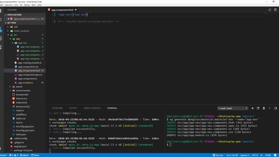Open Source Control view in activity bar

pos(1,29)
